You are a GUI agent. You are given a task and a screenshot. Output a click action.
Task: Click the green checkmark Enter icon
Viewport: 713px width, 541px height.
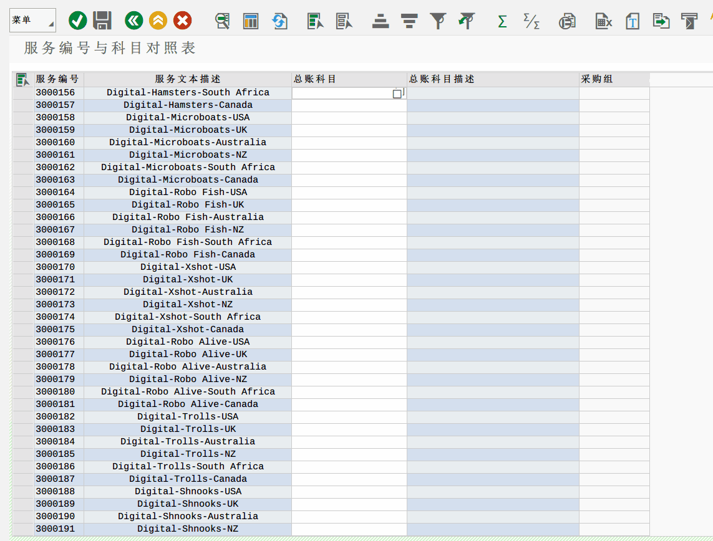78,21
